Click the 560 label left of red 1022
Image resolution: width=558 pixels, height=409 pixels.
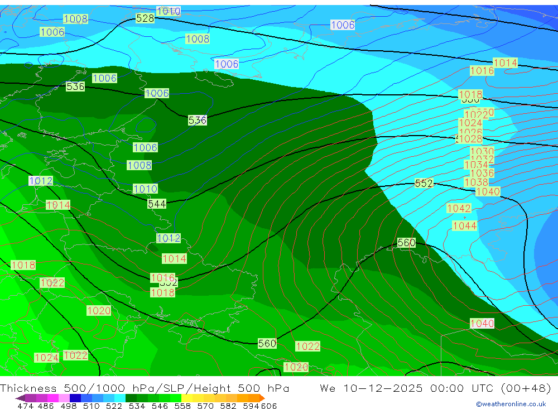[x=267, y=343]
